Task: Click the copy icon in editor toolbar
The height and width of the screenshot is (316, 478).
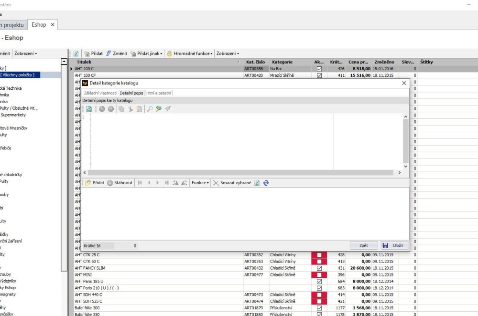Action: click(x=121, y=109)
